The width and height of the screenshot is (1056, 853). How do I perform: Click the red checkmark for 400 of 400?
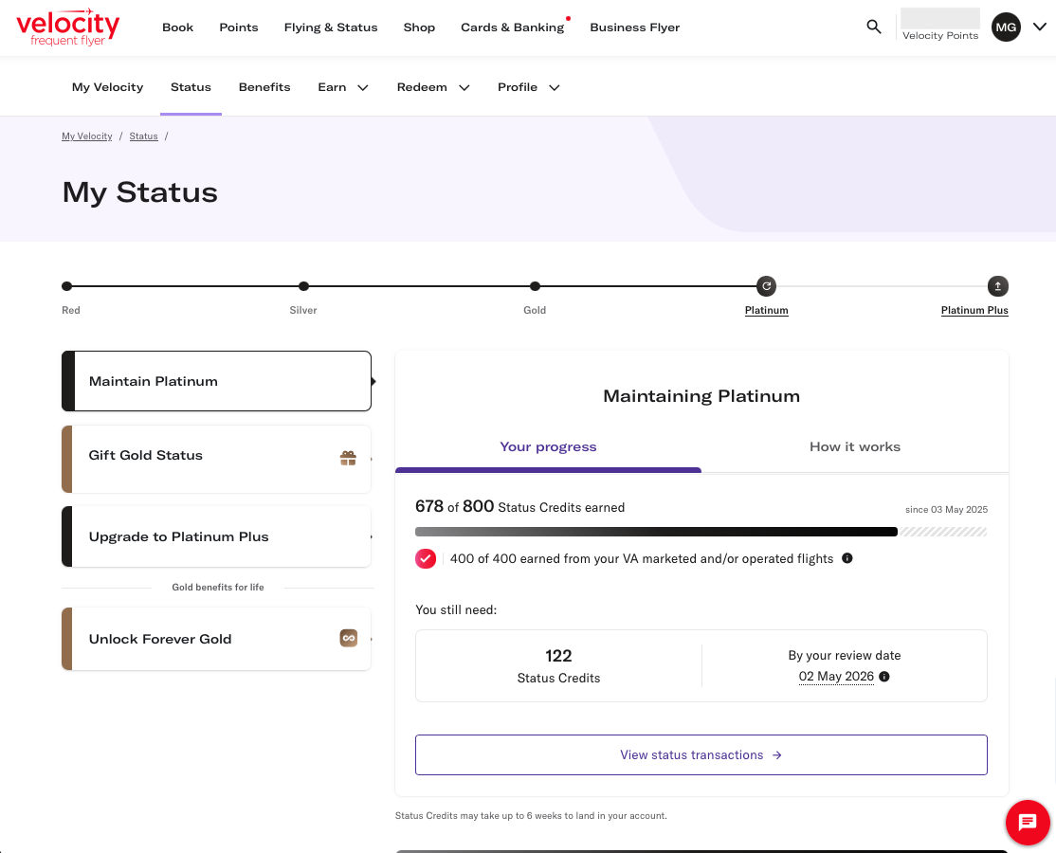click(426, 559)
